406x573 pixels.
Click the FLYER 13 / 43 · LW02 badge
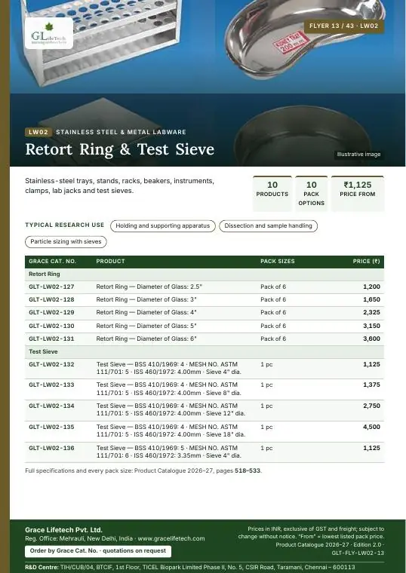coord(344,26)
